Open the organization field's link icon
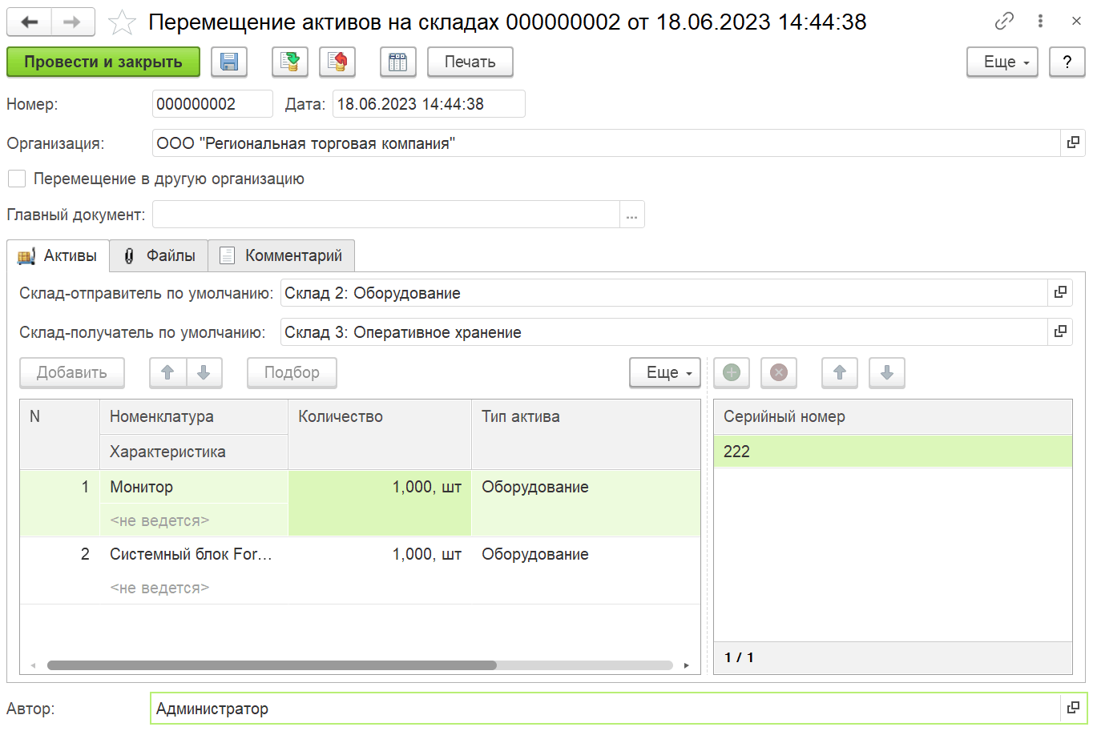 pos(1073,143)
